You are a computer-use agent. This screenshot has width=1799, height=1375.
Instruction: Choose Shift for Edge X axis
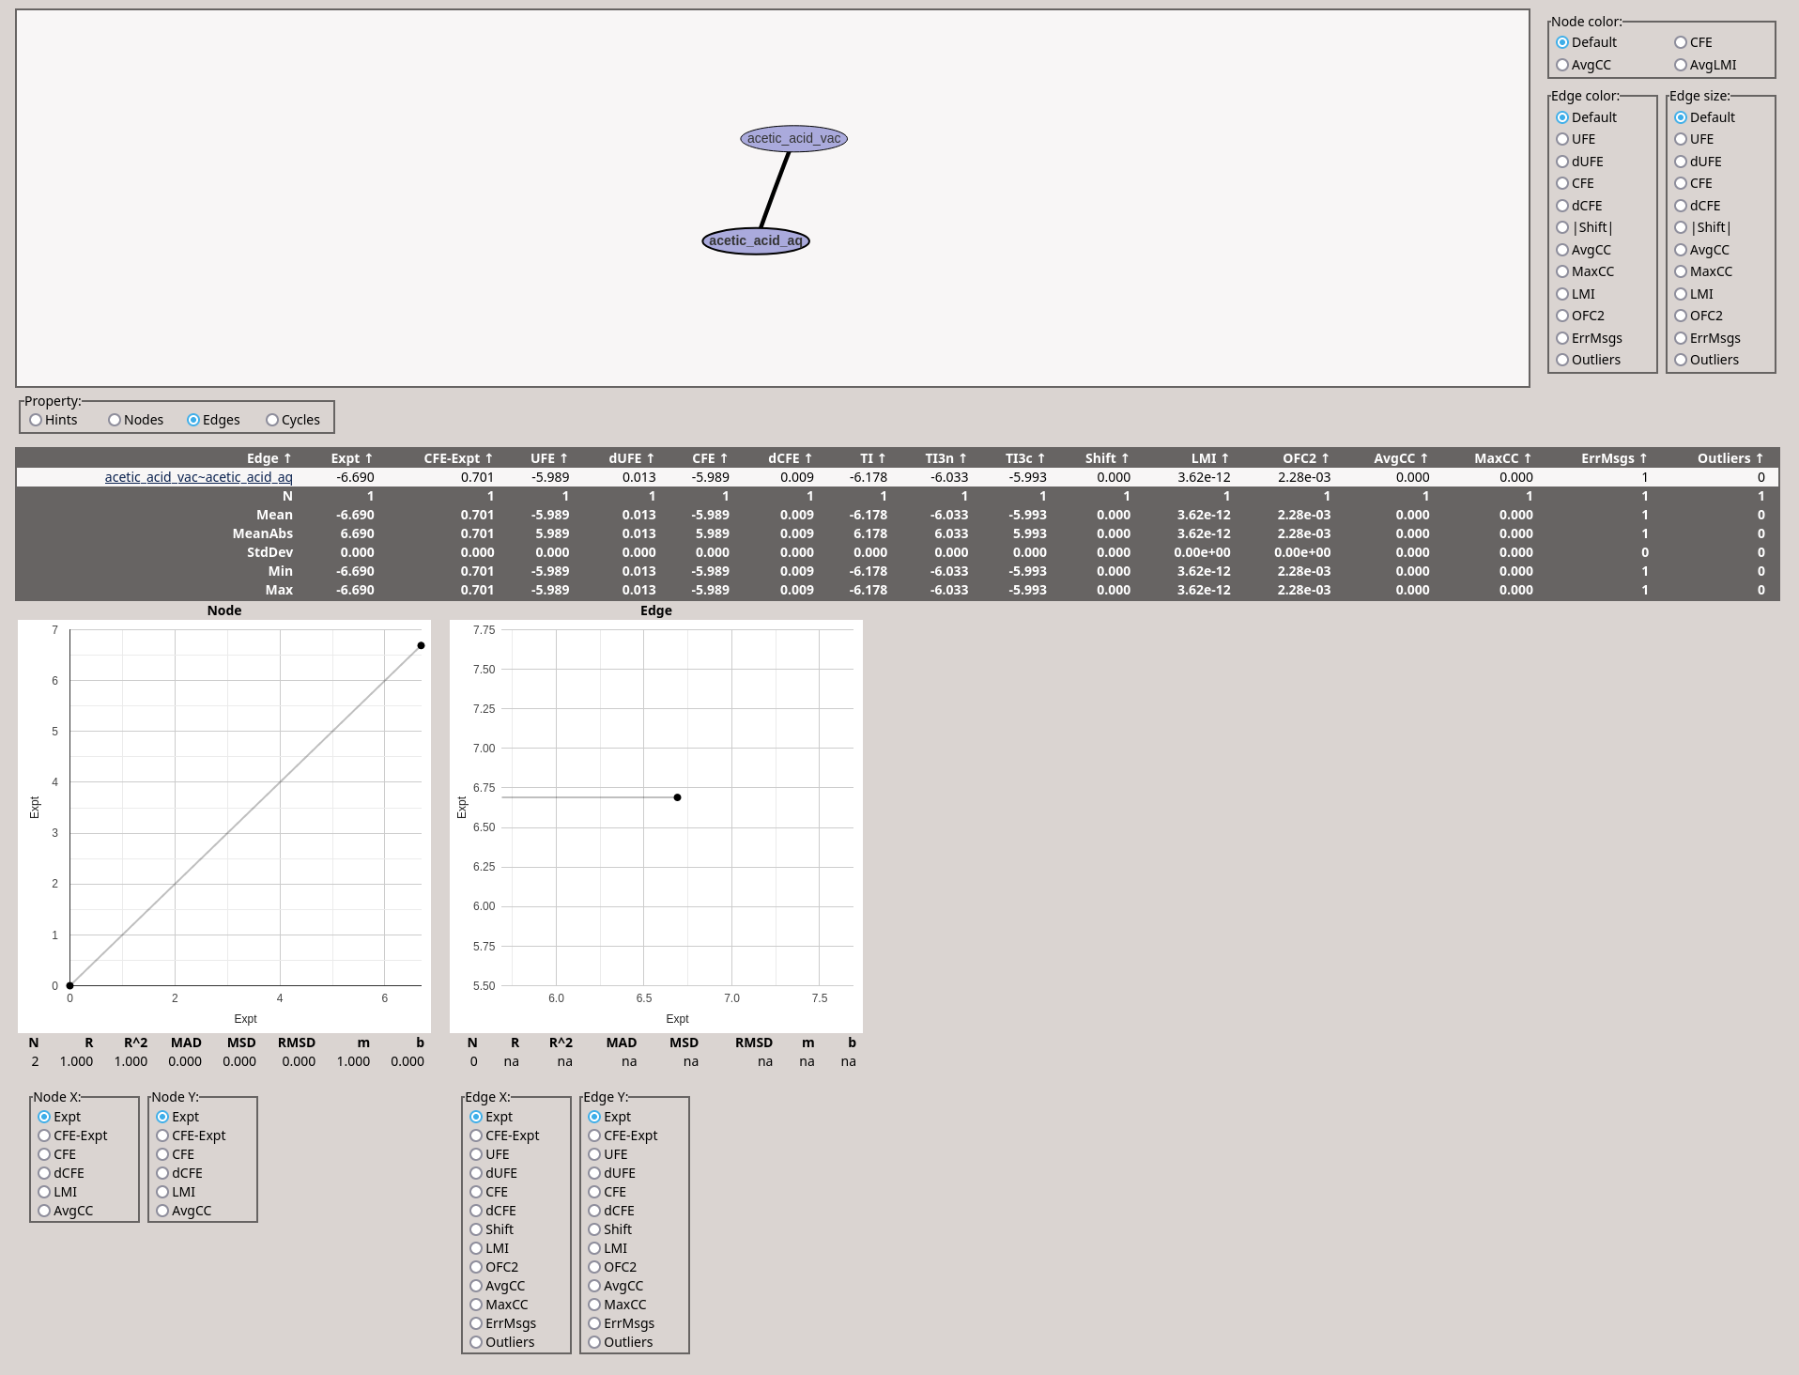pos(476,1229)
